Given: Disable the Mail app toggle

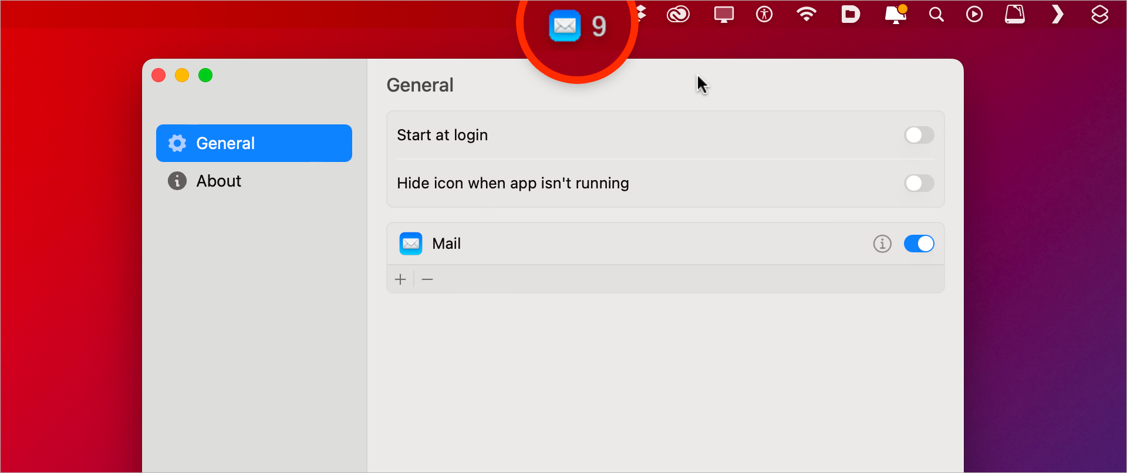Looking at the screenshot, I should pos(919,244).
